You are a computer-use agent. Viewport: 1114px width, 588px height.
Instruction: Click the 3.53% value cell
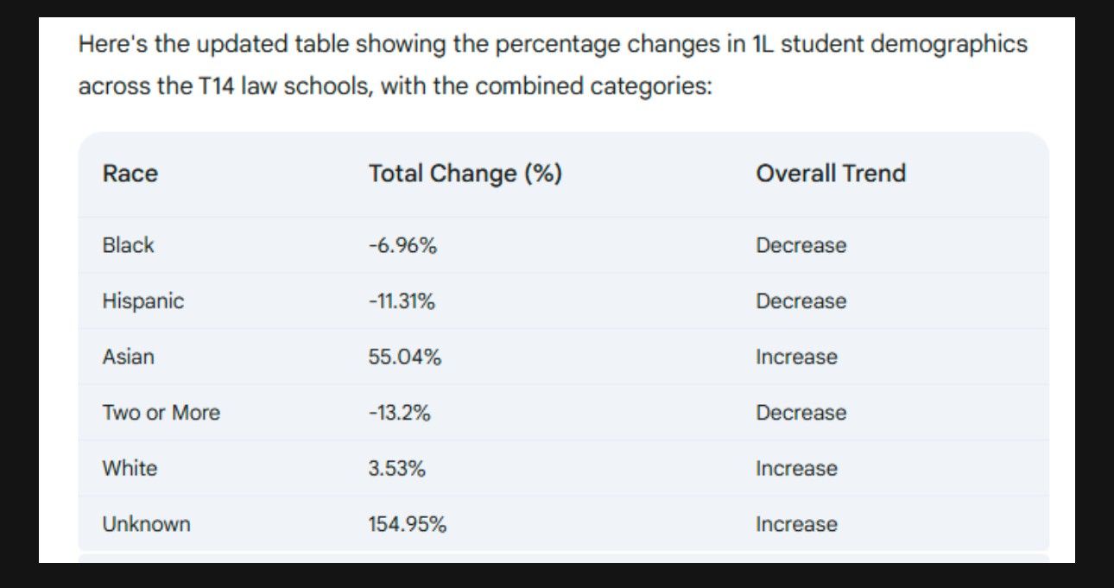[396, 469]
